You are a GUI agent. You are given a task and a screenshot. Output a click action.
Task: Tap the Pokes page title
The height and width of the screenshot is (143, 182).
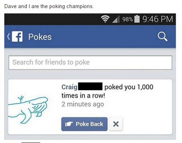pyautogui.click(x=40, y=37)
